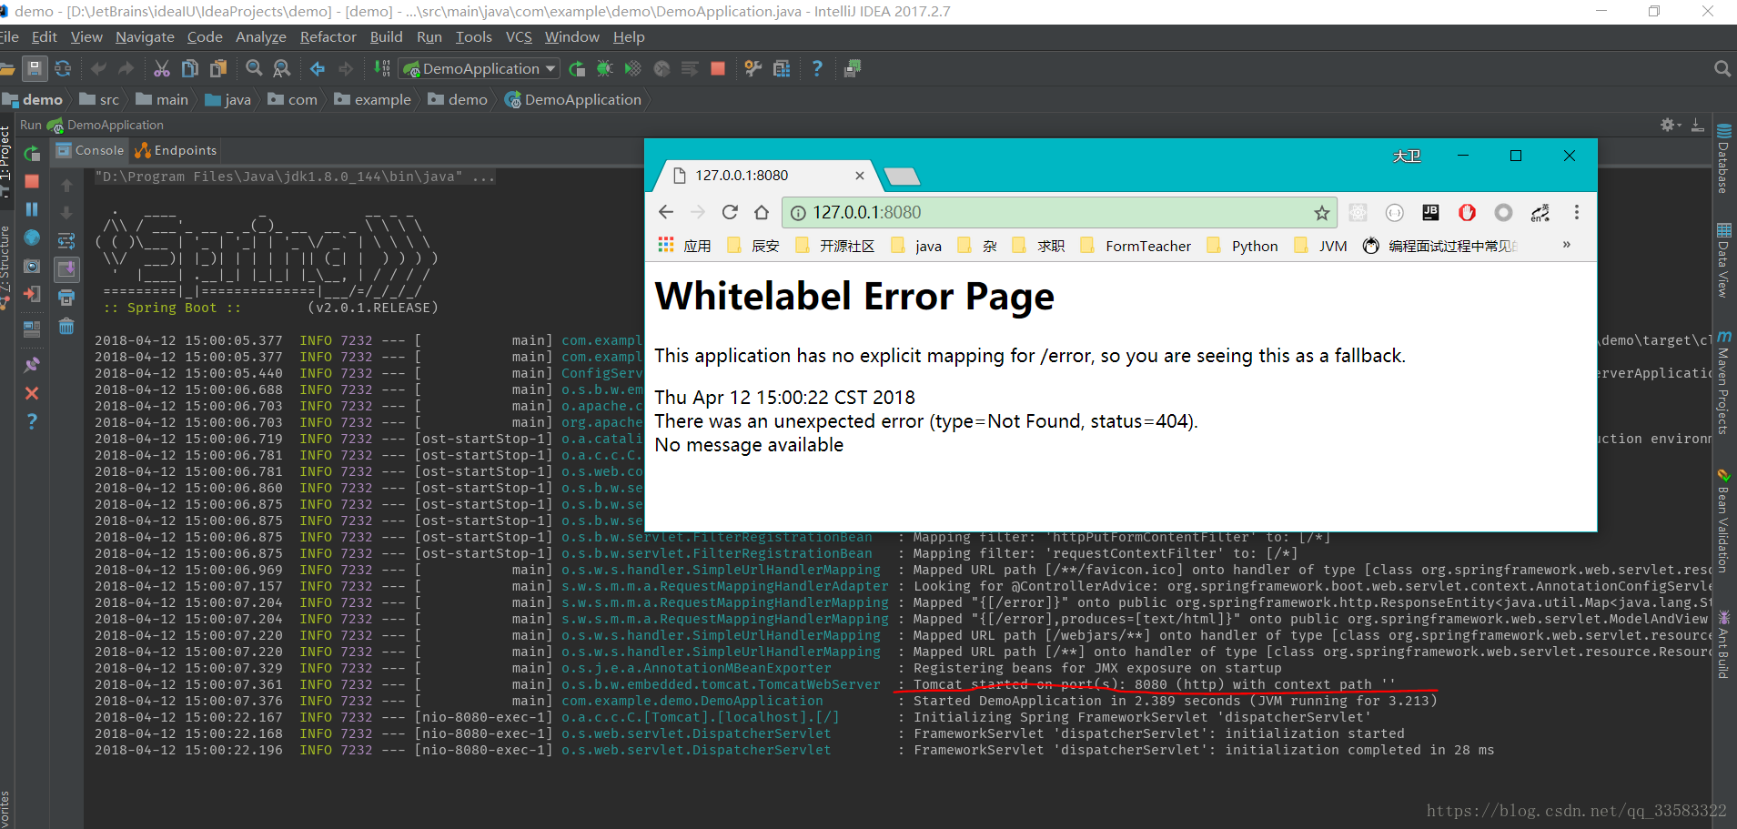The height and width of the screenshot is (829, 1737).
Task: Open Settings via the wrench icon
Action: coord(752,68)
